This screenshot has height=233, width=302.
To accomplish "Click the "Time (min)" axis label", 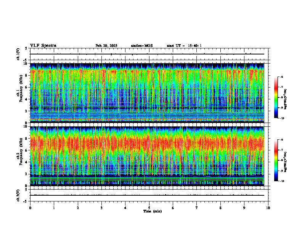I will 153,211.
